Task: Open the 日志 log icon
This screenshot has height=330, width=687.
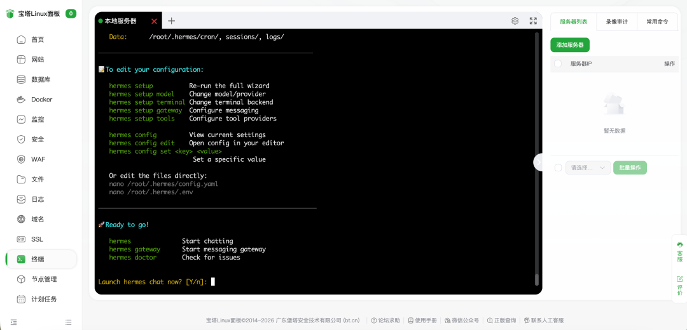Action: pos(21,199)
